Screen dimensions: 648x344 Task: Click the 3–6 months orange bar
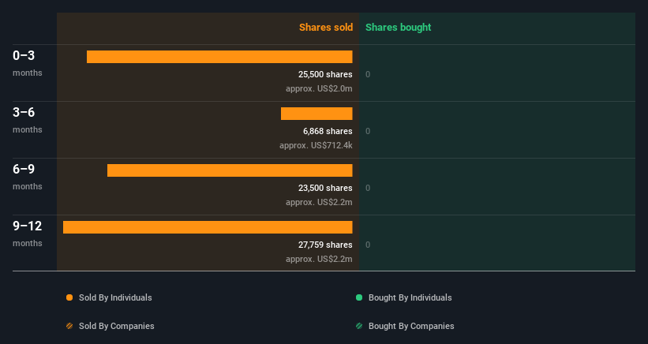tap(317, 114)
